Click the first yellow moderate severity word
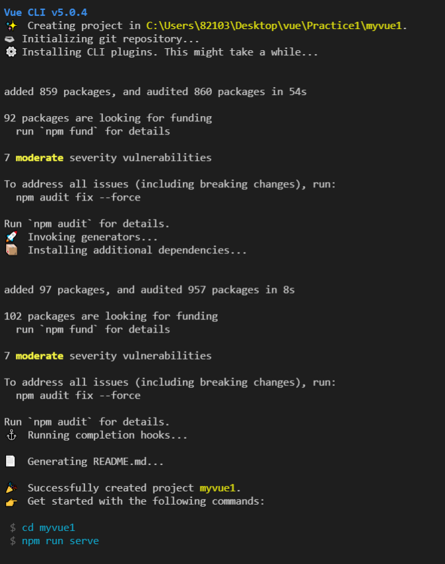This screenshot has width=445, height=564. [x=40, y=158]
